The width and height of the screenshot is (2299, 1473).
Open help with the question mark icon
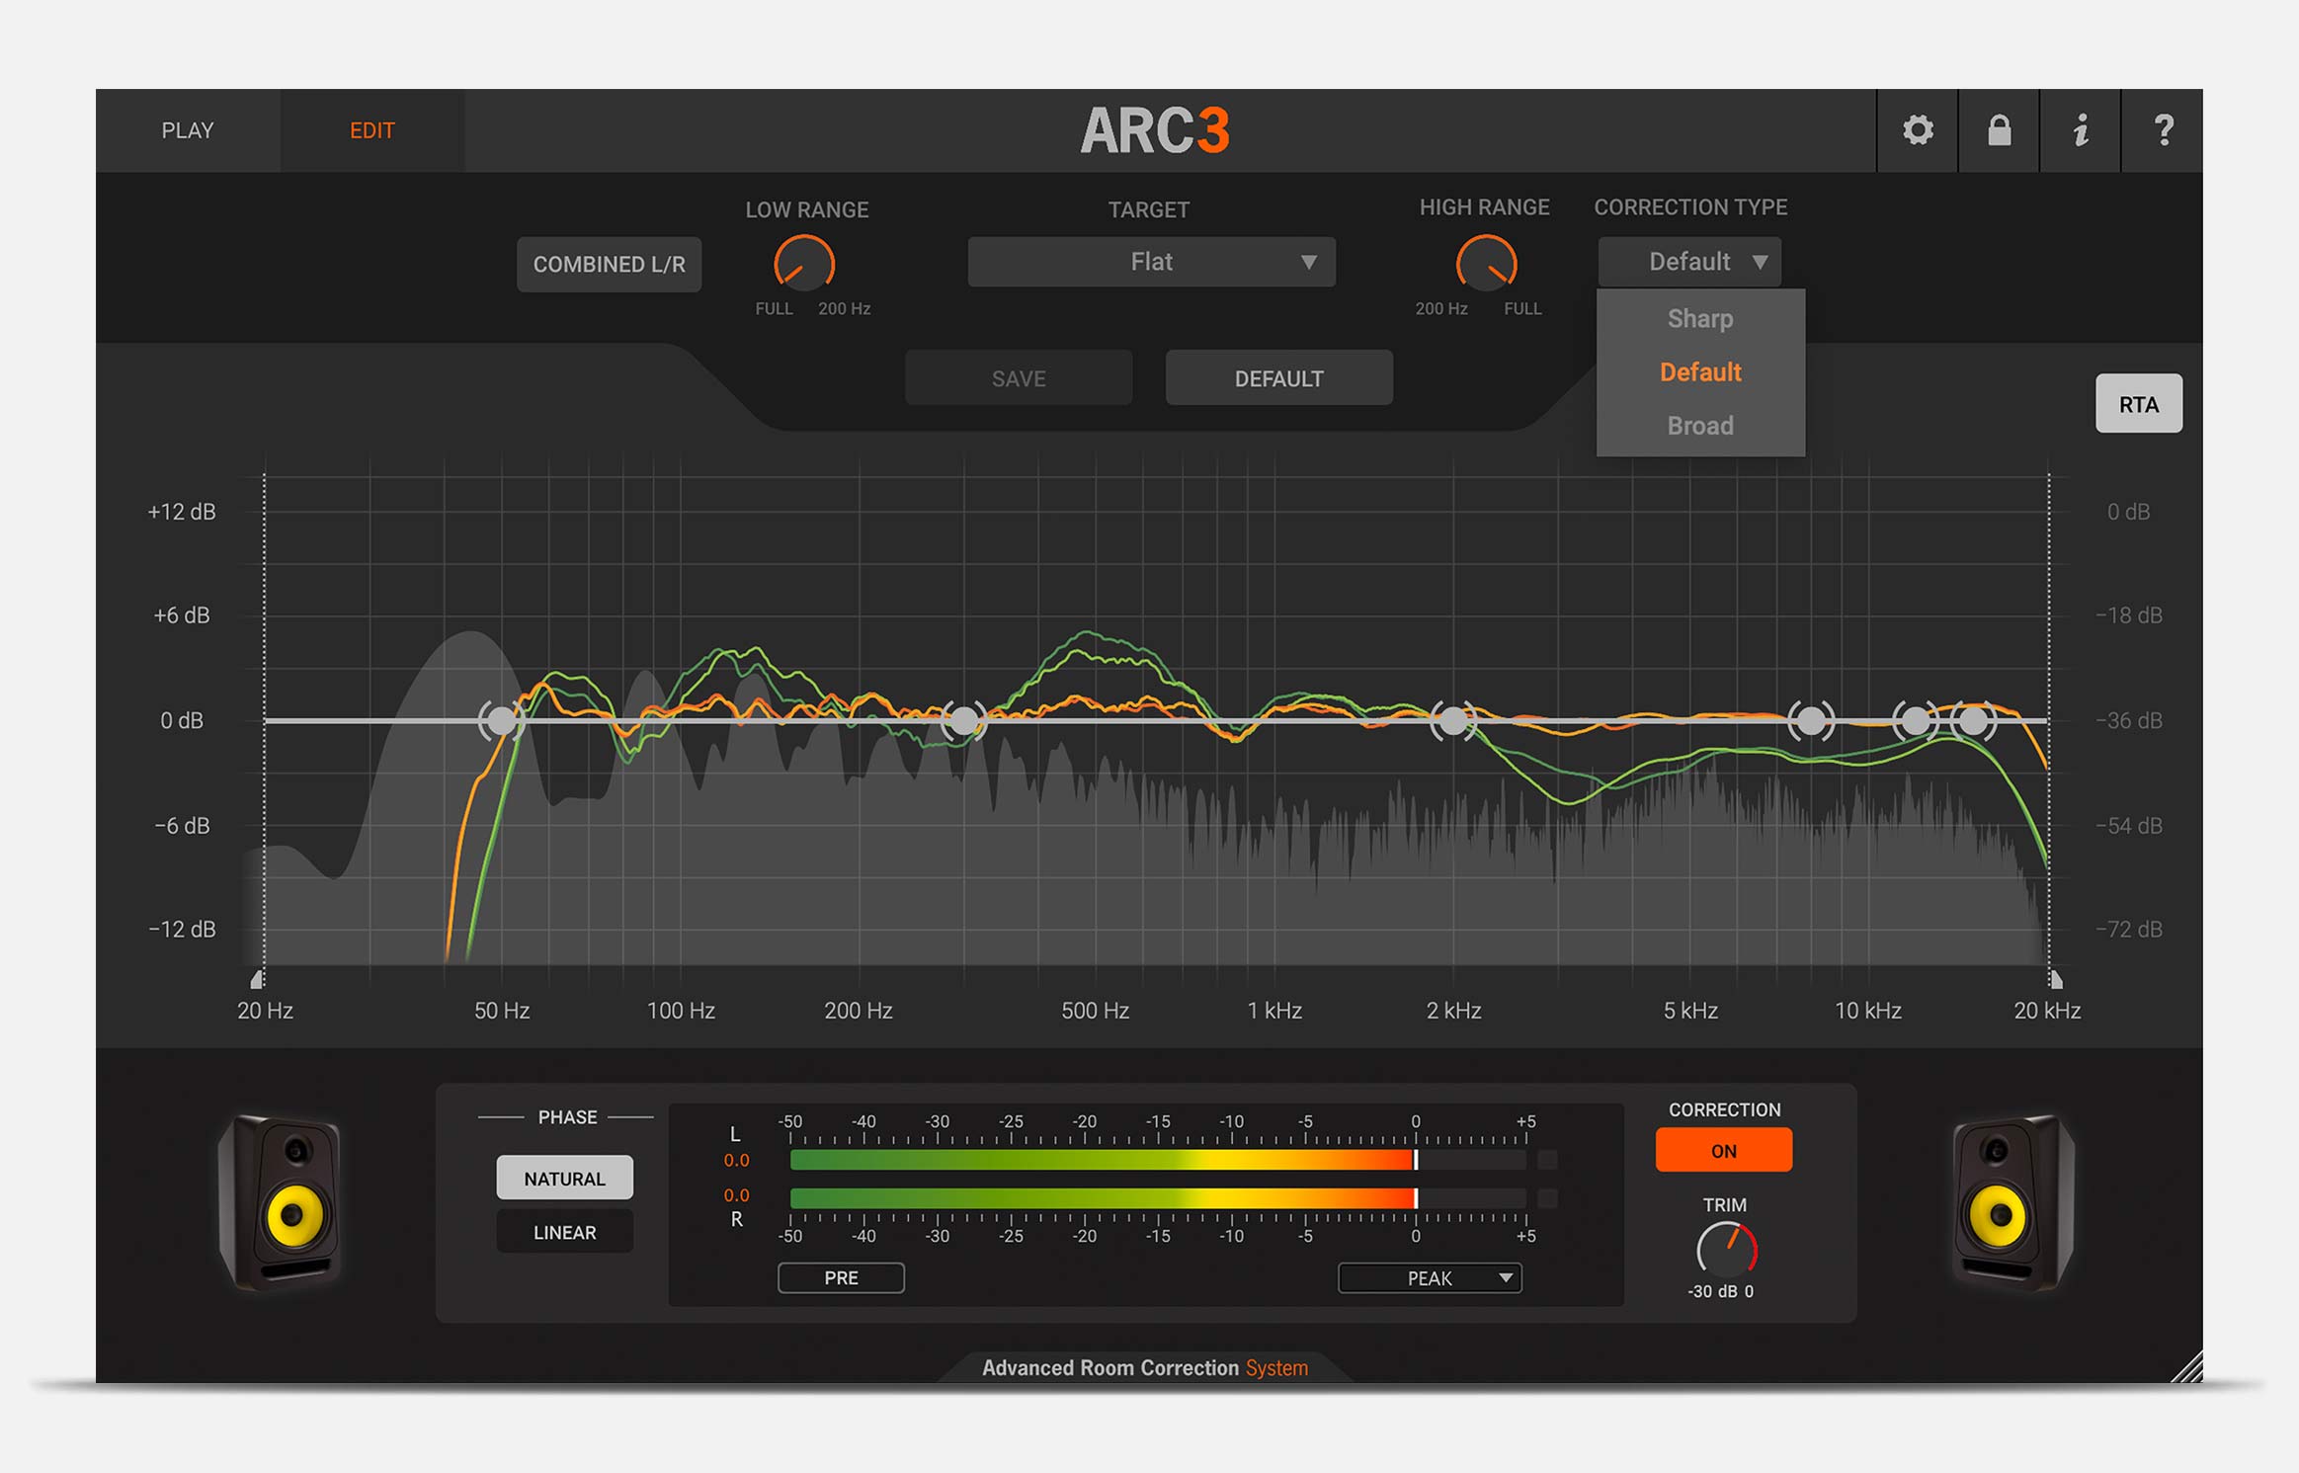[2163, 130]
